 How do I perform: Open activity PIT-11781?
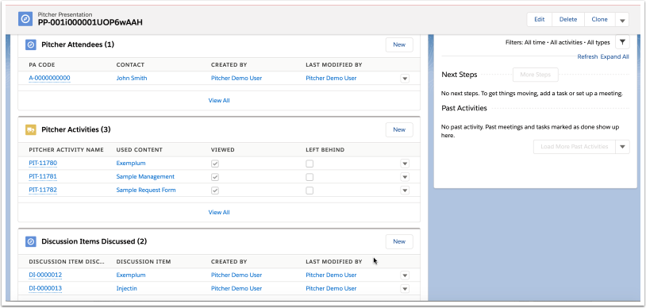(43, 176)
